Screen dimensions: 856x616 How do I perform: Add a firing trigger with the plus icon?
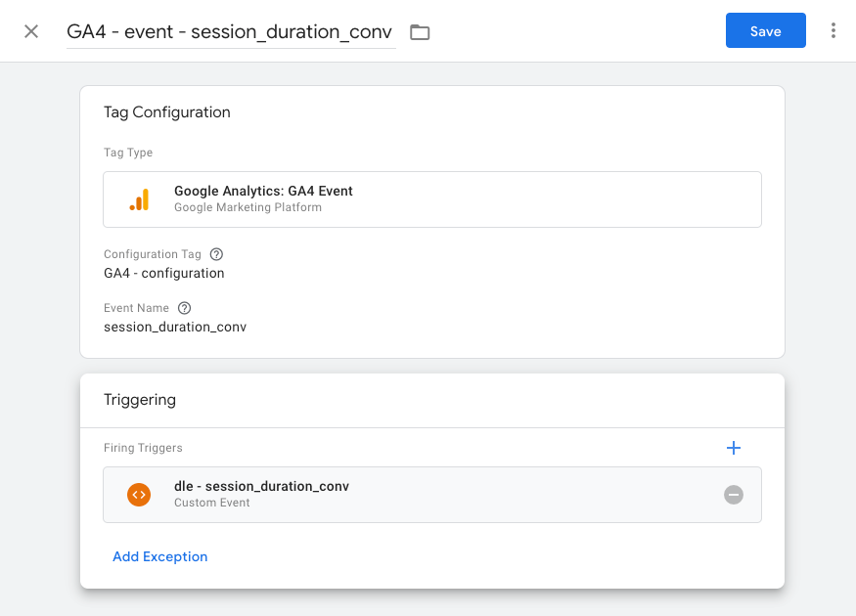click(x=734, y=448)
